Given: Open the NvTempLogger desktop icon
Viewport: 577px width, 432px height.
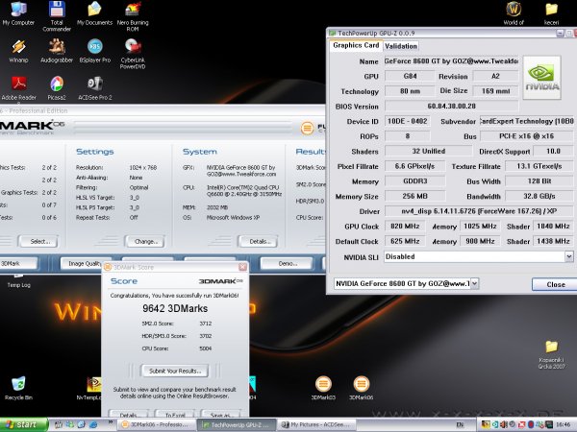Looking at the screenshot, I should (89, 388).
